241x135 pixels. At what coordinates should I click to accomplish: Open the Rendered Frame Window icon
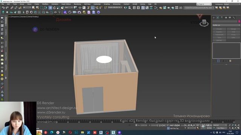pos(165,7)
